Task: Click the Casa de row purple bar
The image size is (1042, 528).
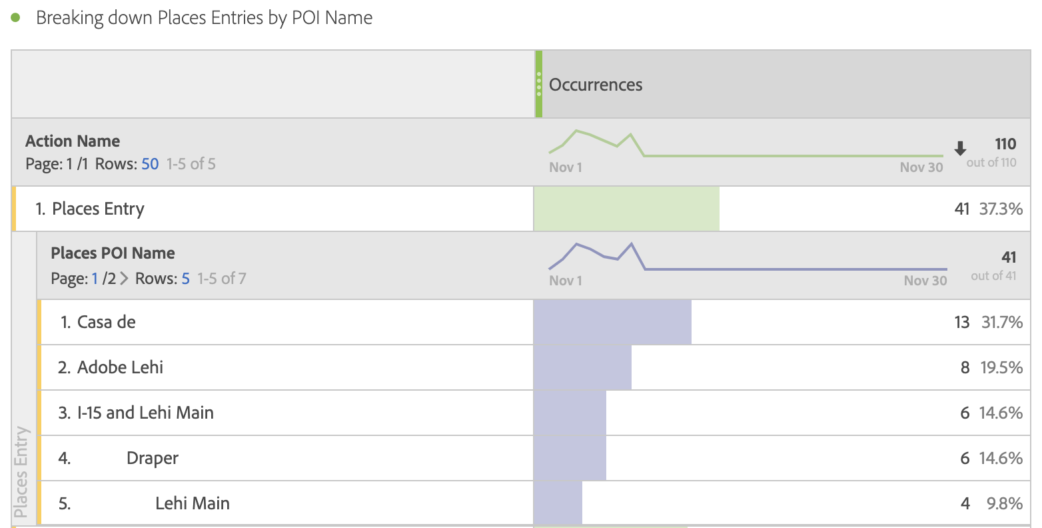Action: click(x=612, y=322)
